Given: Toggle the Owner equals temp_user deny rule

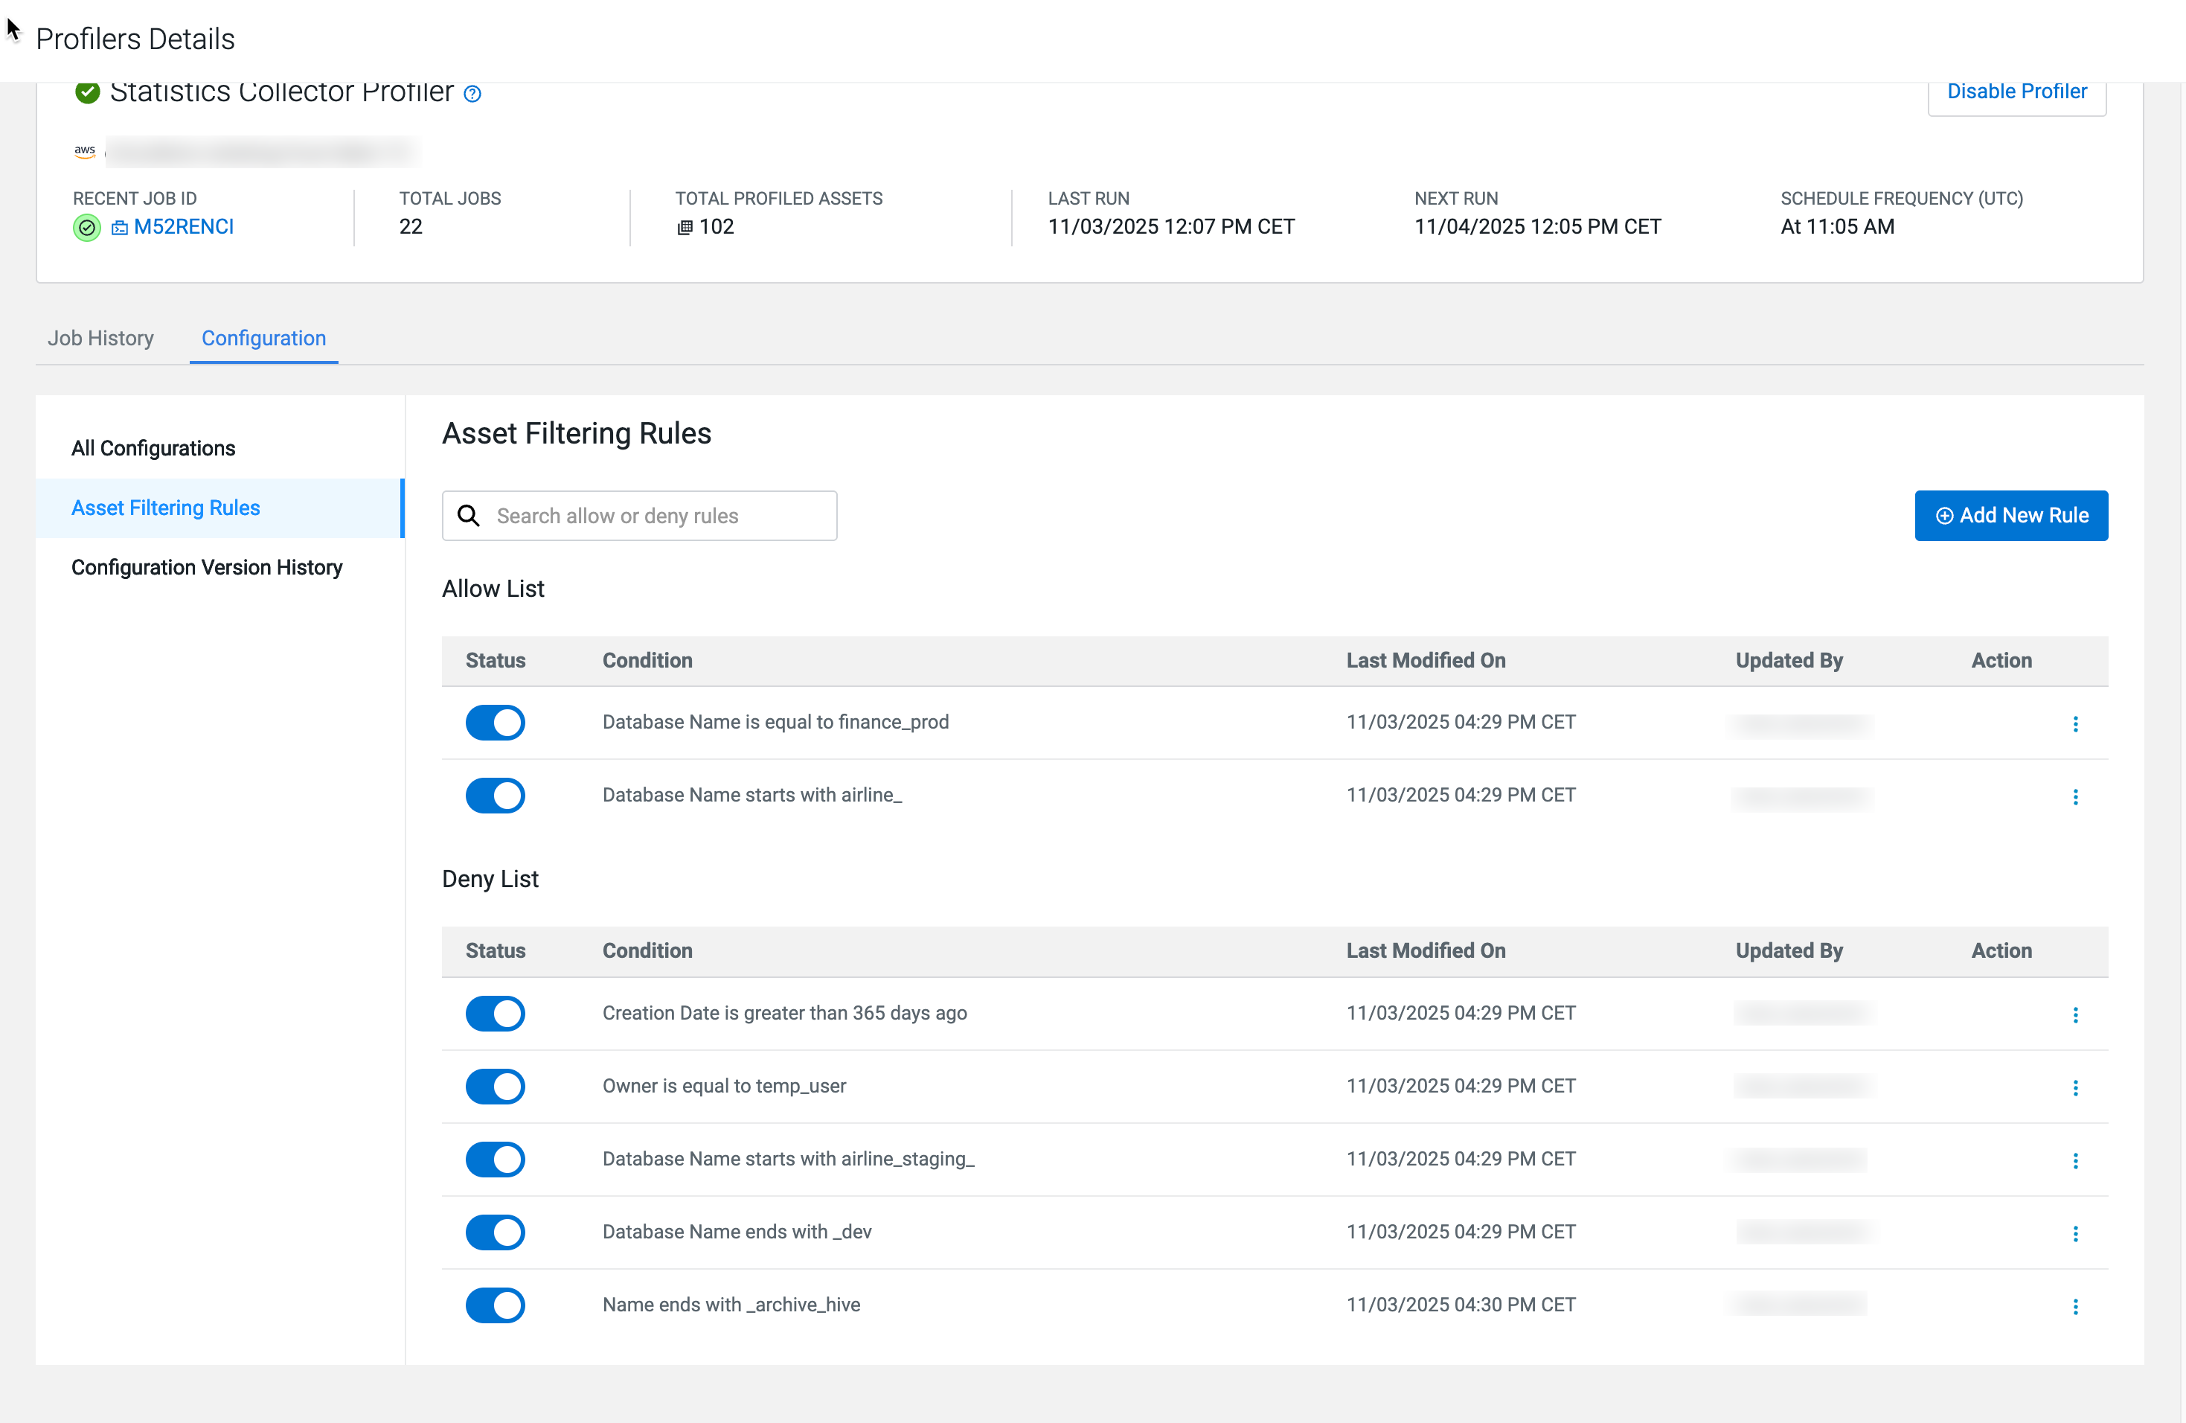Looking at the screenshot, I should (x=495, y=1087).
